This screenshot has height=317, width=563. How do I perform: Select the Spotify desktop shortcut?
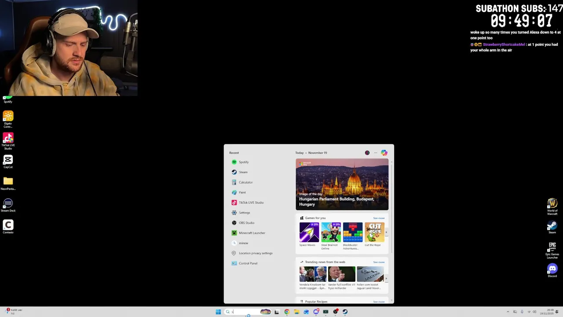8,100
